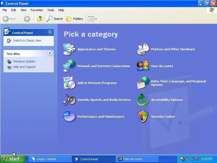The height and width of the screenshot is (163, 217).
Task: Click the 6:03 PM taskbar clock
Action: pos(207,159)
